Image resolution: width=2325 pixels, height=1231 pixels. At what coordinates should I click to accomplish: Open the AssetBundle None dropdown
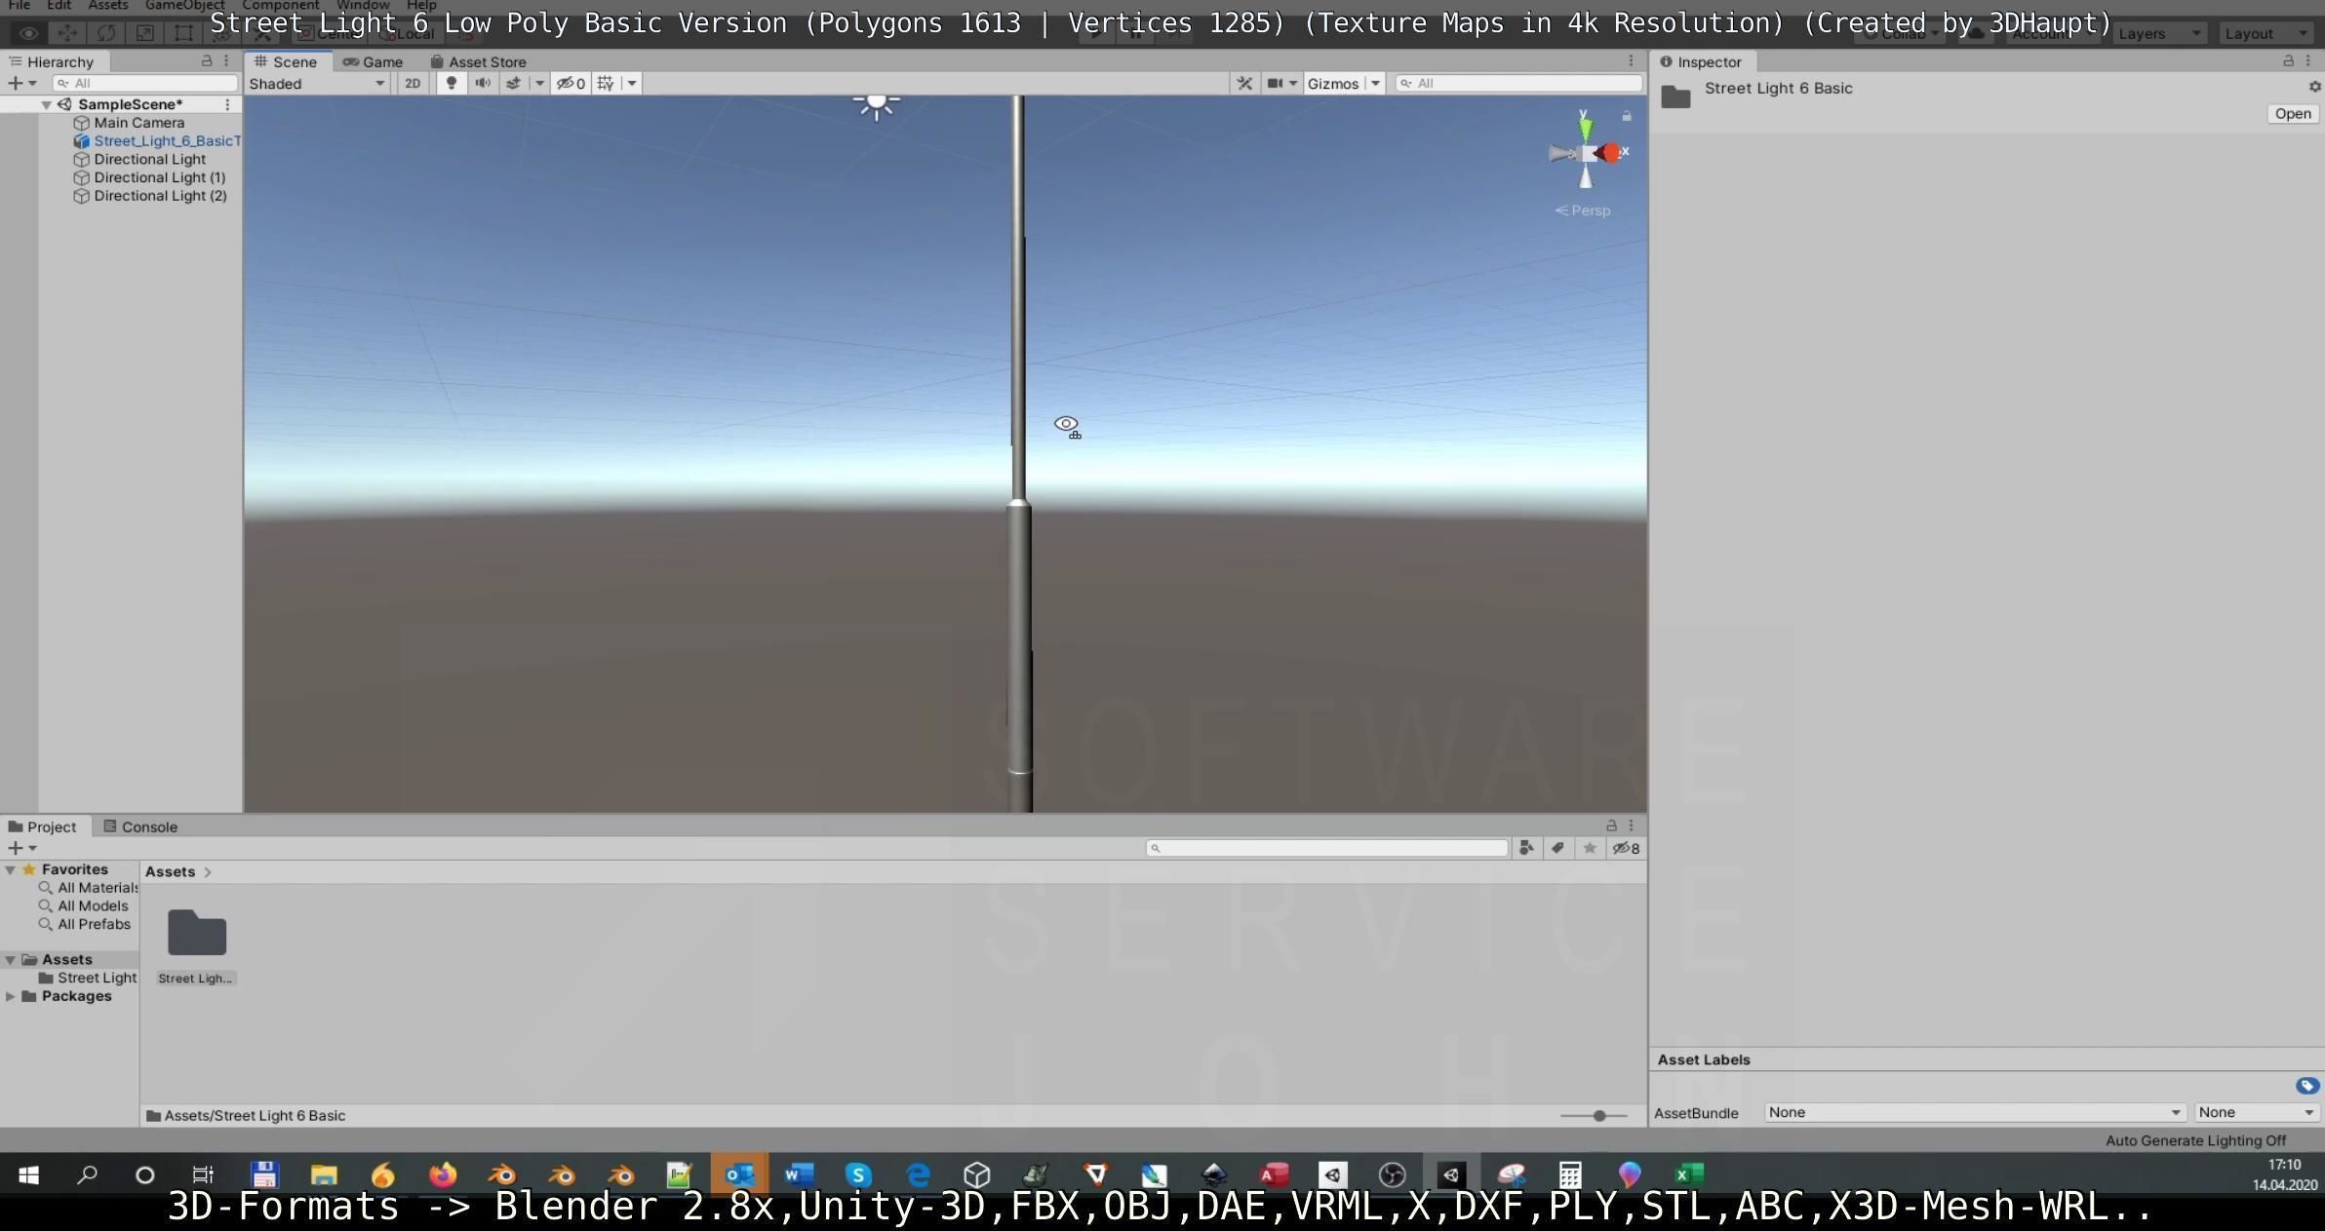click(1975, 1112)
